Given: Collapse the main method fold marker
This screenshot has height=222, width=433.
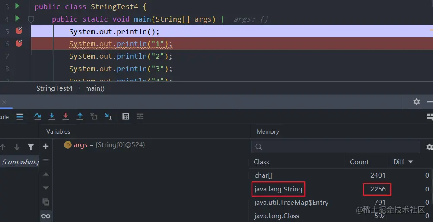Looking at the screenshot, I should coord(31,19).
